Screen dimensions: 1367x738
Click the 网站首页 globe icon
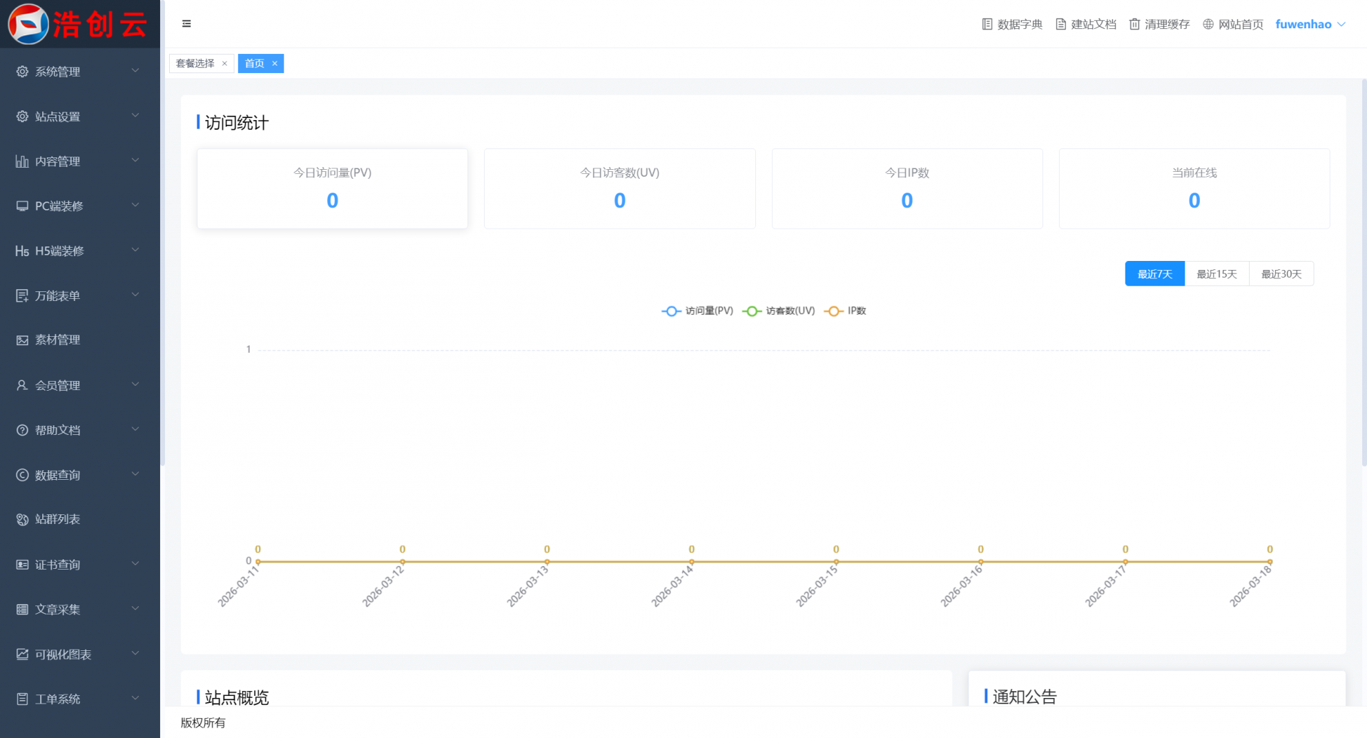(1208, 24)
